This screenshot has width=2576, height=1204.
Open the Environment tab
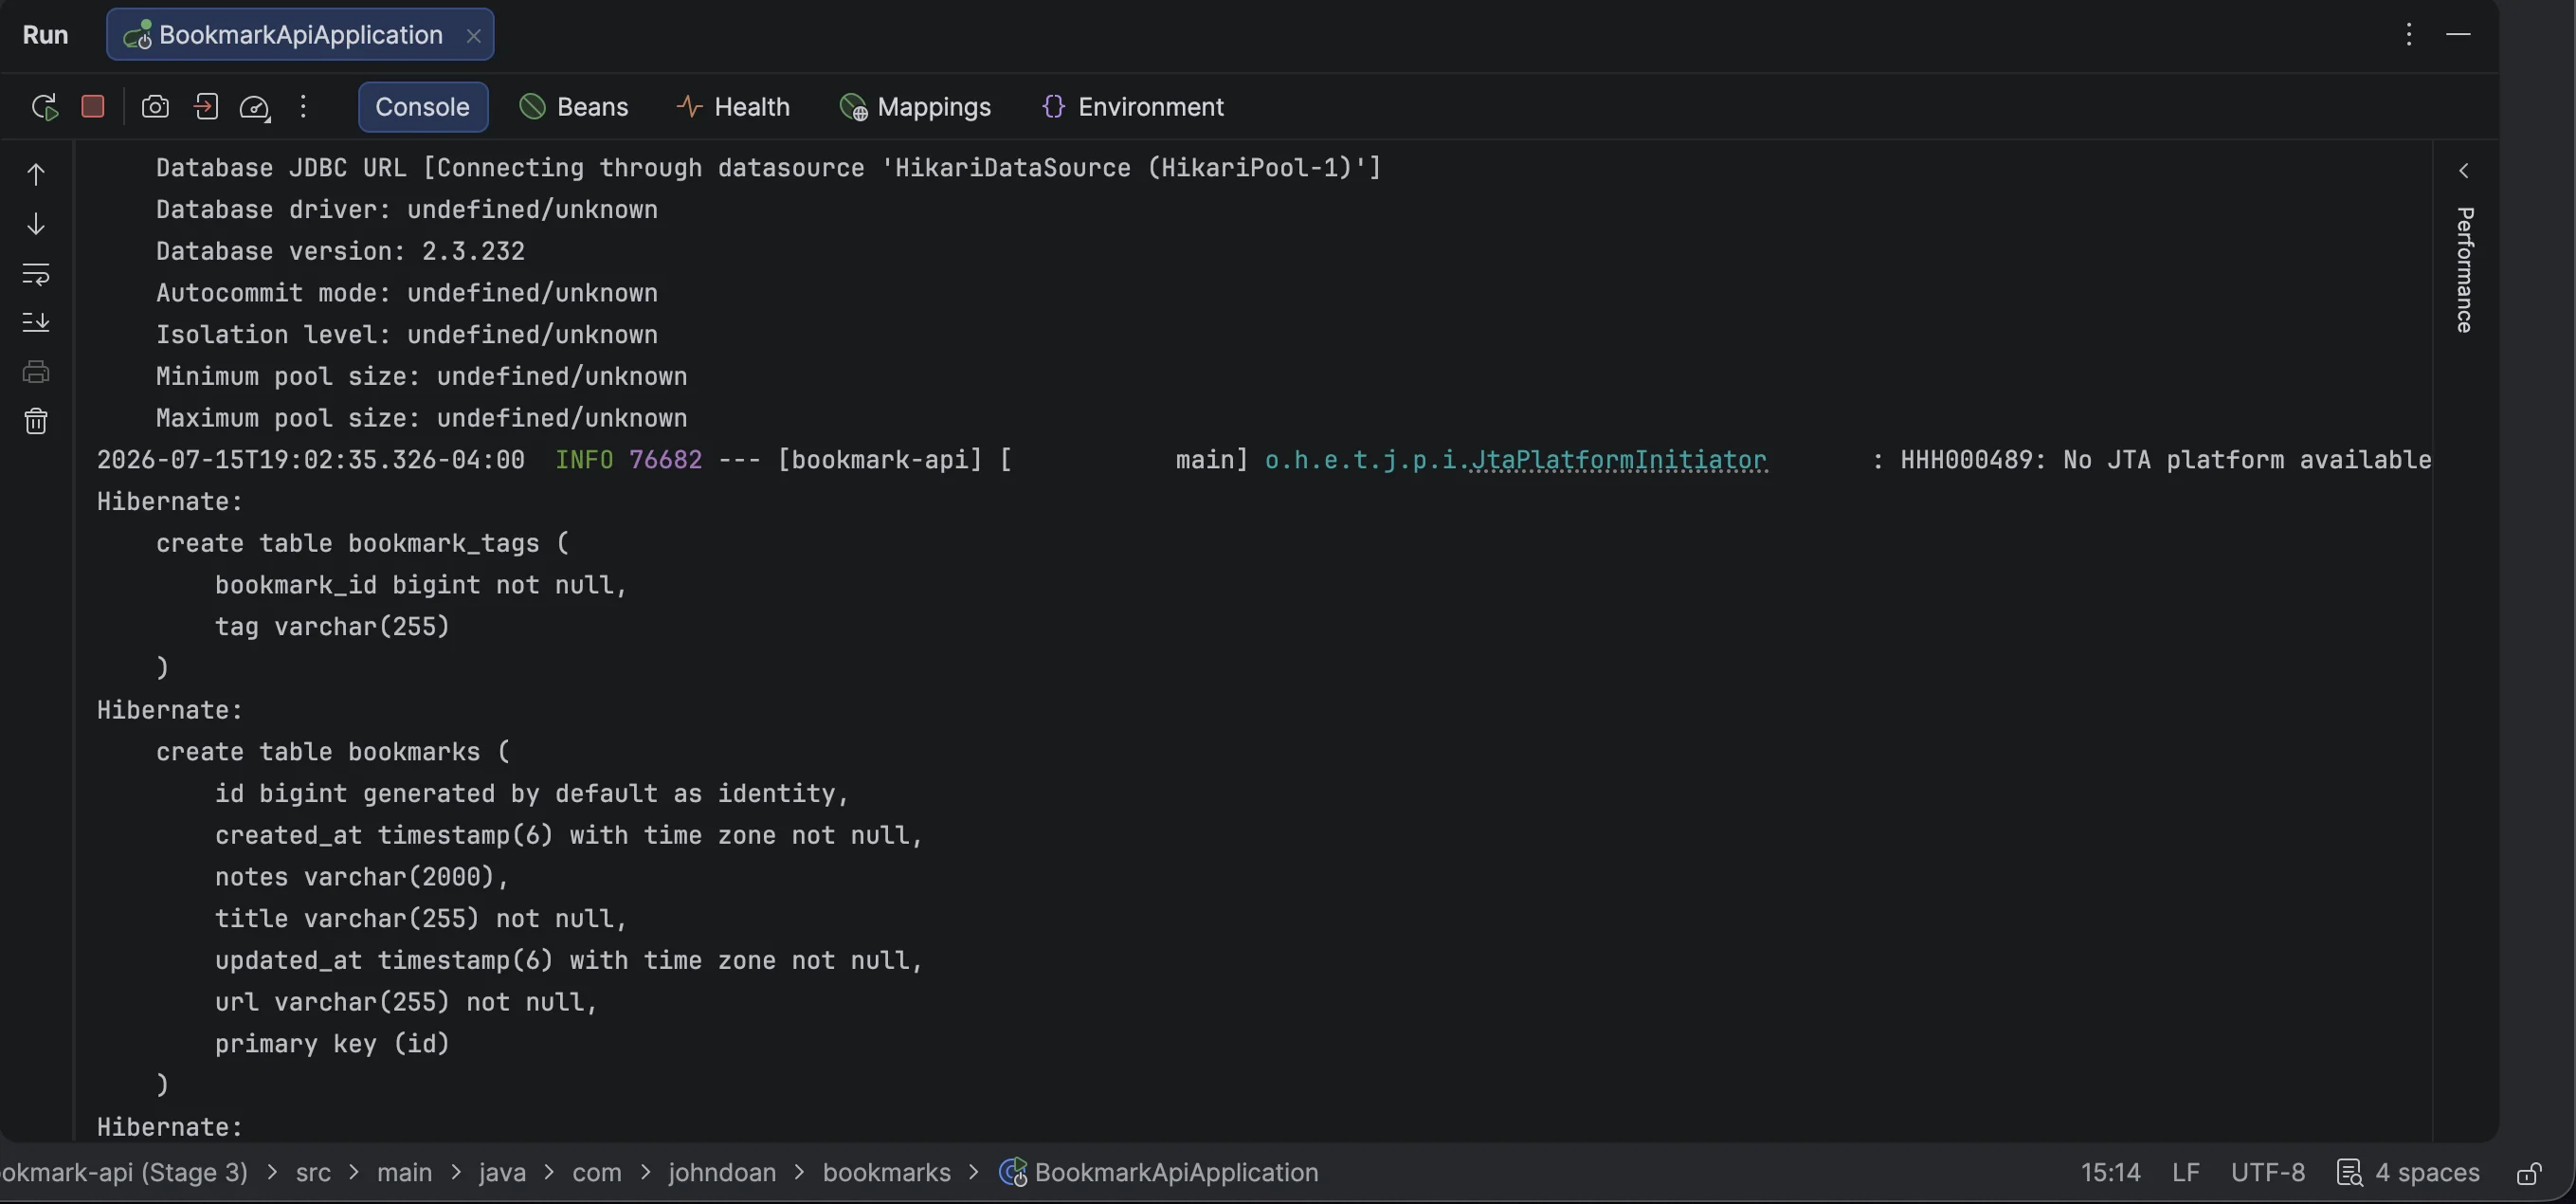1132,107
